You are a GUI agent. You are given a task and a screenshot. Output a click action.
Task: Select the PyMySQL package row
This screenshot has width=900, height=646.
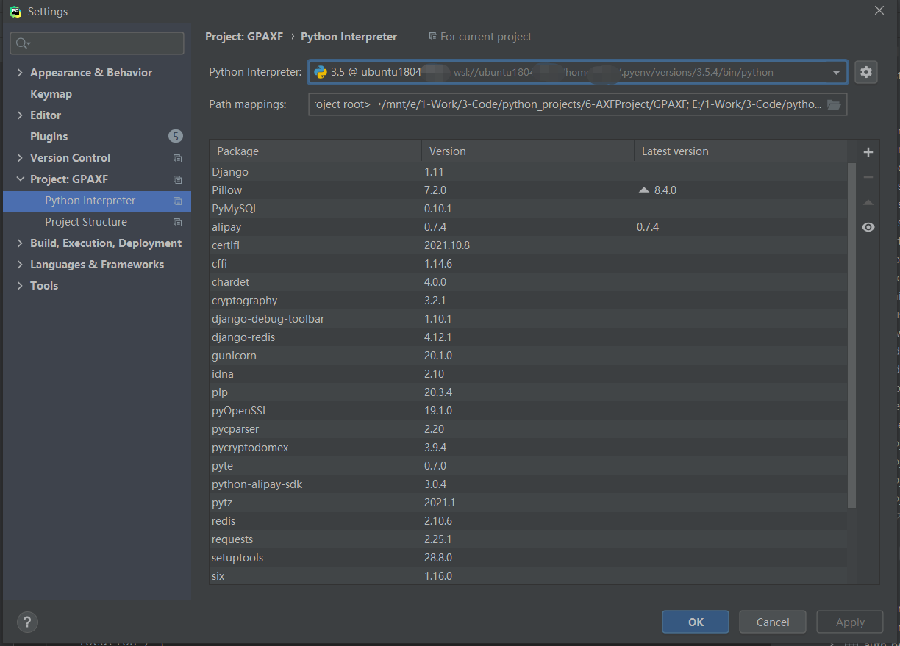tap(528, 209)
